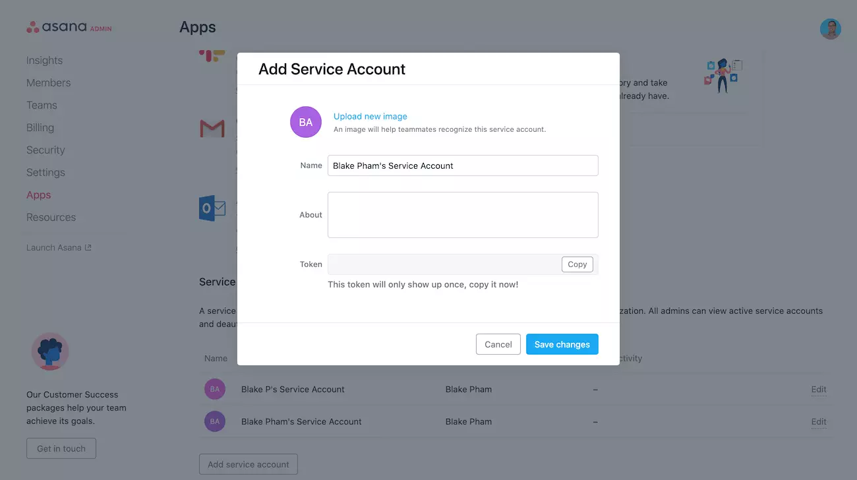Click 'Blake Pham's Service Account' in the table
The image size is (857, 480).
[x=301, y=421]
